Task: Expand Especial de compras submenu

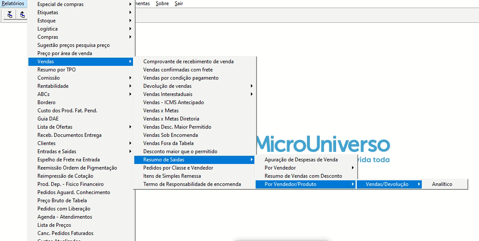Action: click(81, 4)
